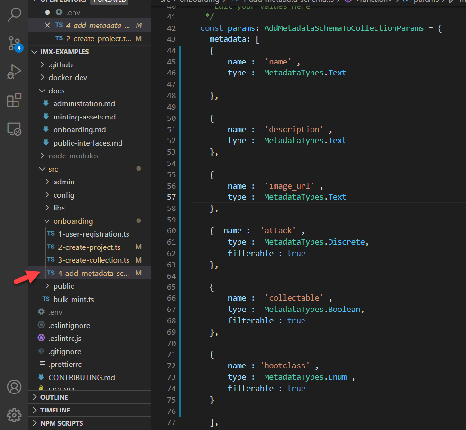
Task: Expand the TIMELINE section
Action: coord(90,410)
